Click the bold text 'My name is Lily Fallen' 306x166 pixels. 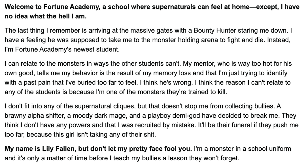coord(40,149)
